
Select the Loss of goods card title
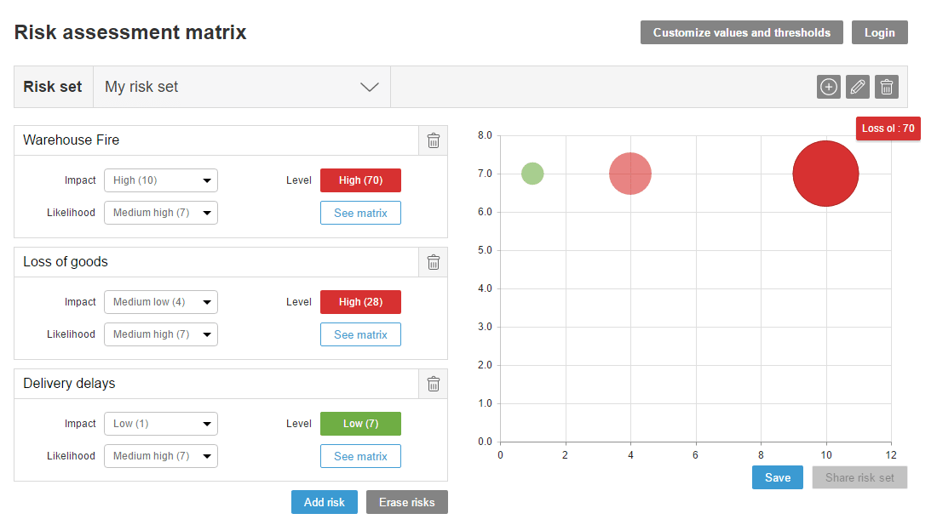coord(65,262)
